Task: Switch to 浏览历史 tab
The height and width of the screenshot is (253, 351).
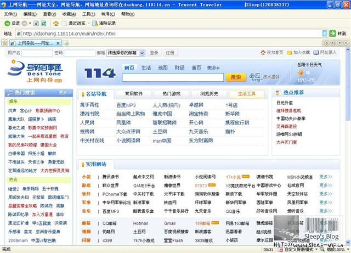Action: [209, 94]
